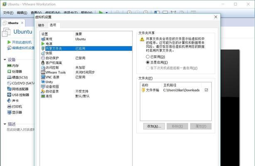
Task: Select the 常规 general settings icon
Action: tap(43, 39)
